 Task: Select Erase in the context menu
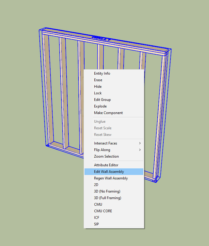[x=98, y=80]
